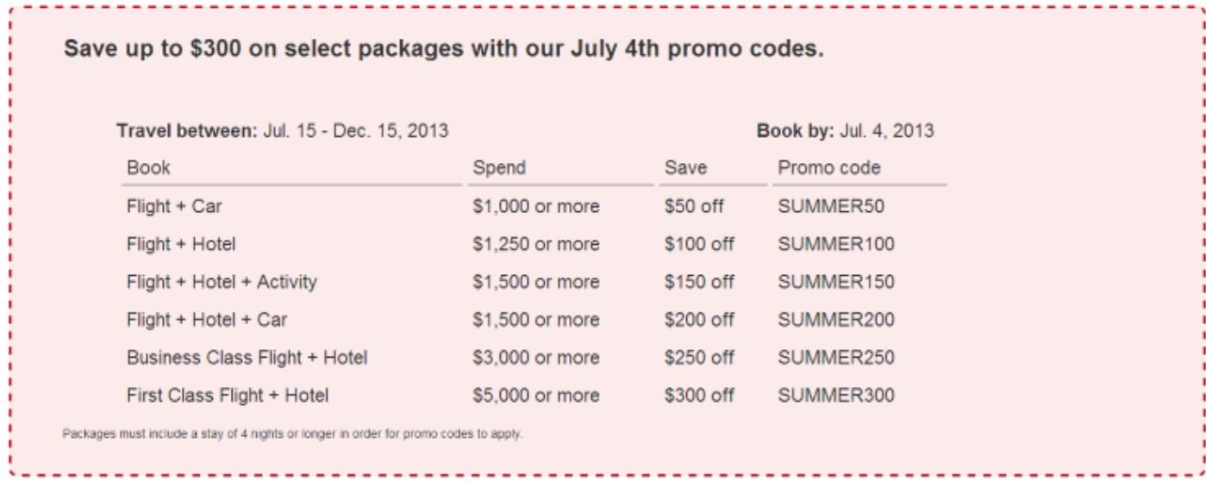Viewport: 1206px width, 481px height.
Task: Click the Save column header
Action: (x=685, y=168)
